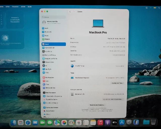Viewport: 161px width, 129px height.
Task: Open Imagem de Fundo settings
Action: coord(50,59)
